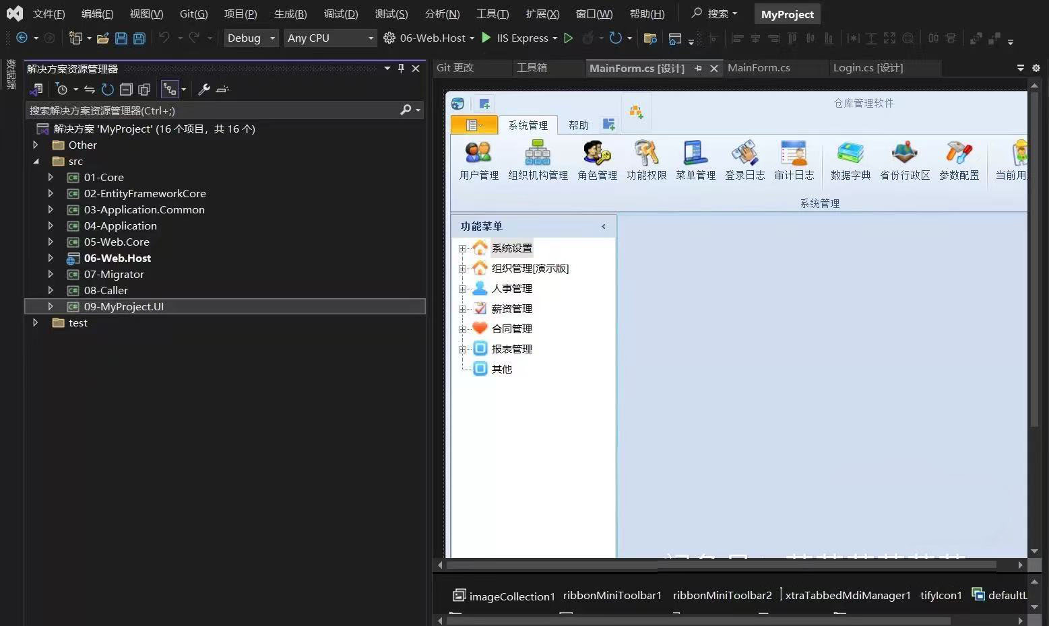Pin the MainForm.cs [设计] tab

coord(698,68)
